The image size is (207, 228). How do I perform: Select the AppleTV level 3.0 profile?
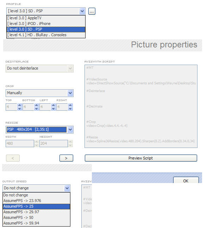(x=46, y=18)
